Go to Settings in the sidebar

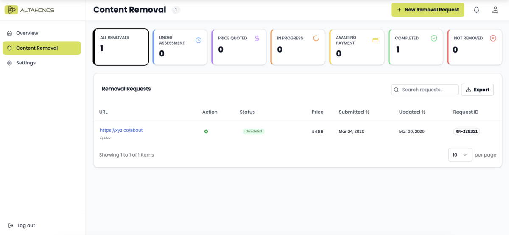pos(26,63)
